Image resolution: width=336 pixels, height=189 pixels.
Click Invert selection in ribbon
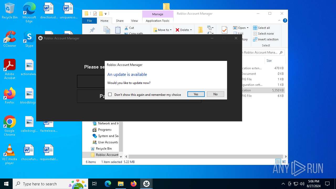coord(266,39)
